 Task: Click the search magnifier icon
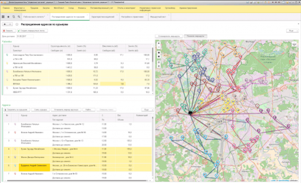click(18, 17)
